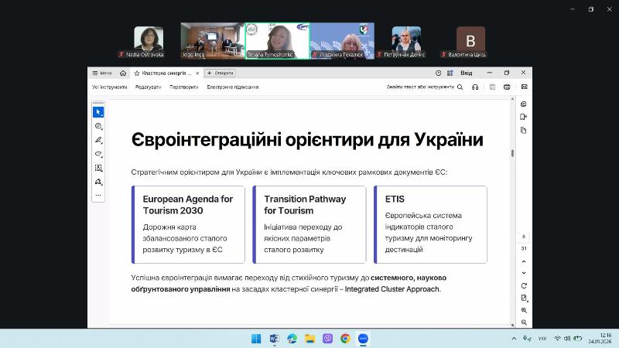Show more tools via three dots
This screenshot has width=619, height=348.
tap(98, 195)
